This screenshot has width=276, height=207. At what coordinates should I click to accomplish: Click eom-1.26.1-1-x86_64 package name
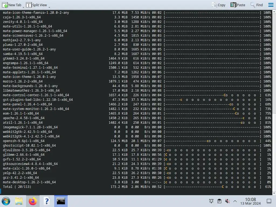click(21, 113)
